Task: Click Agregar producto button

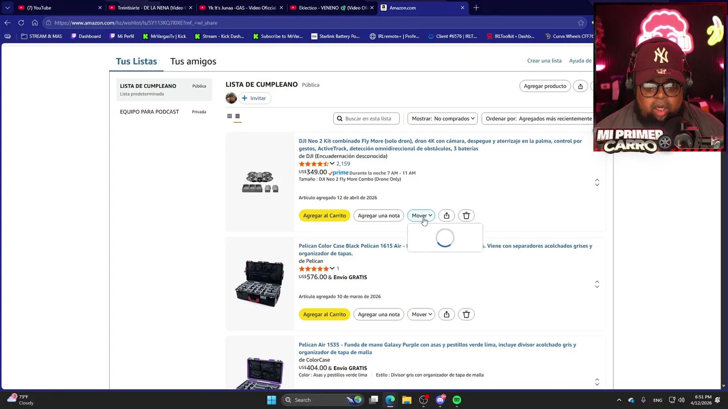Action: [x=545, y=86]
